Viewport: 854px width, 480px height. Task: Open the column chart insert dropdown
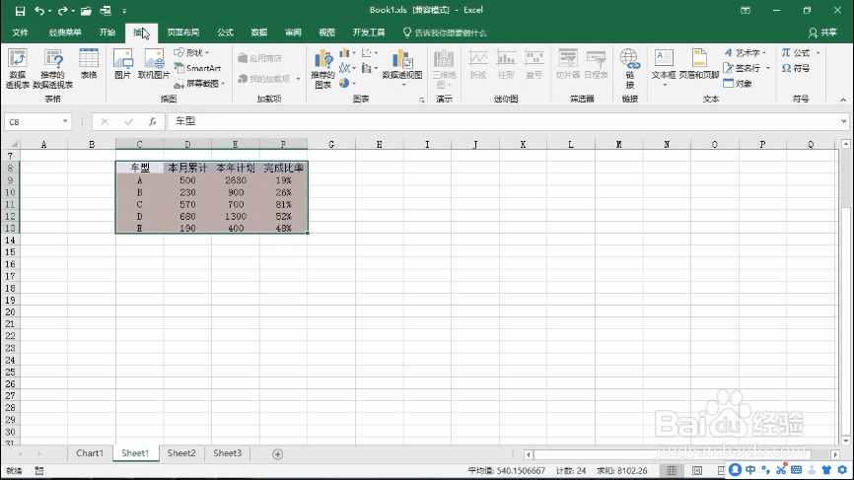pyautogui.click(x=347, y=53)
